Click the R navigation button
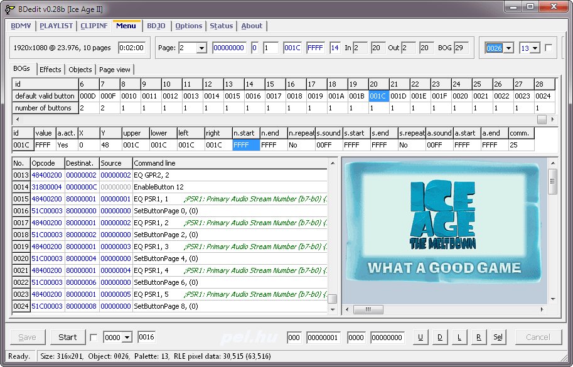This screenshot has width=573, height=367. 478,338
